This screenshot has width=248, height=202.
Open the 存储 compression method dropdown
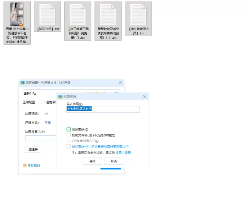tap(47, 122)
